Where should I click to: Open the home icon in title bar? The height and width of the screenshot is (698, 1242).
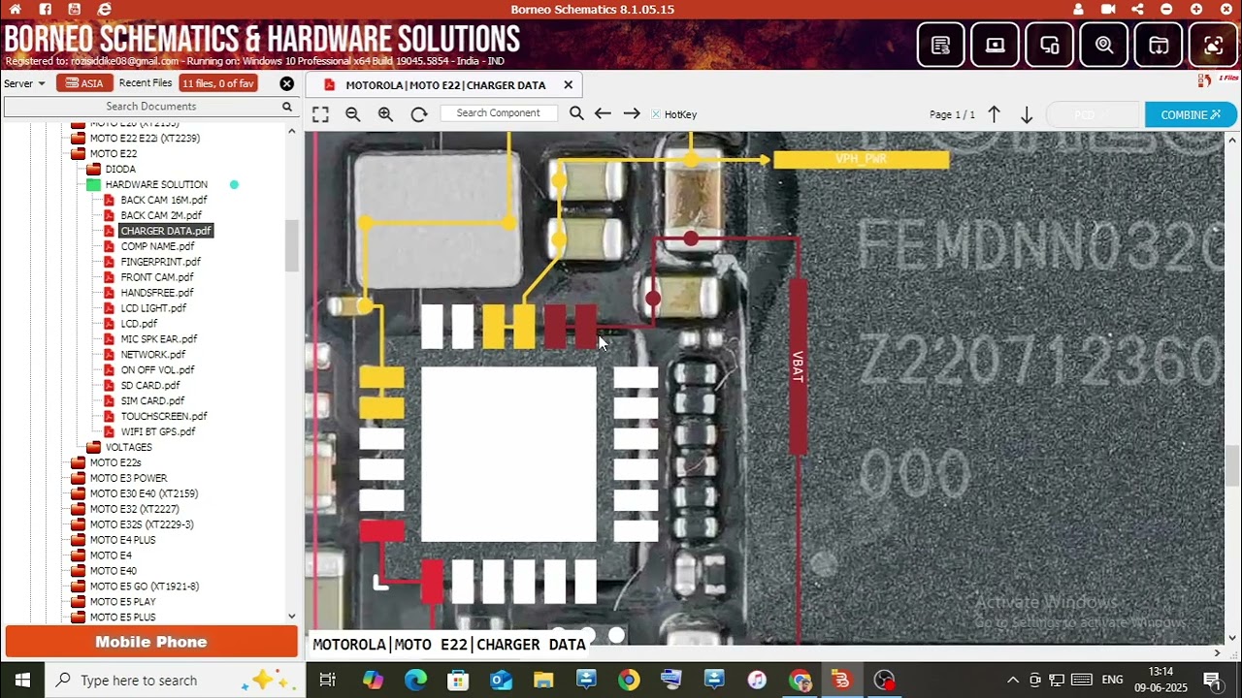coord(15,9)
